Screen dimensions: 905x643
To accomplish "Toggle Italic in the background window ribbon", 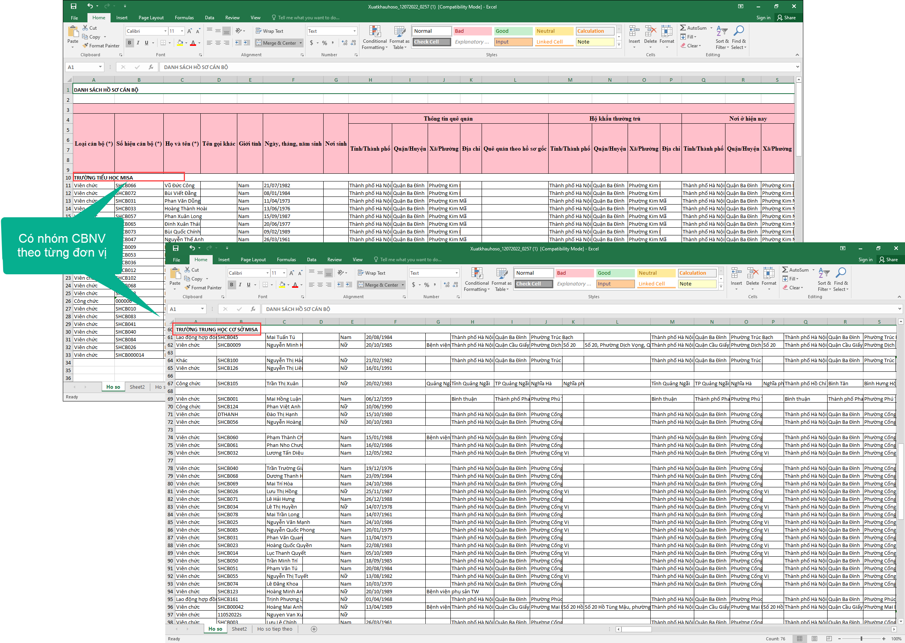I will pos(138,43).
